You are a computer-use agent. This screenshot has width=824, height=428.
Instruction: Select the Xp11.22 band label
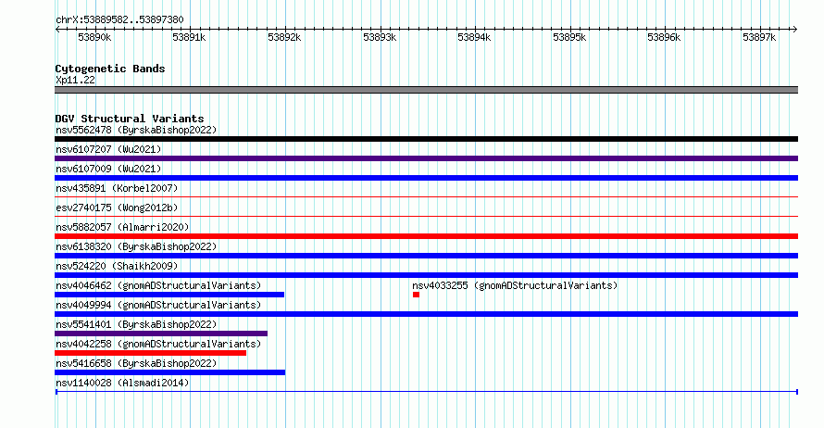tap(75, 80)
